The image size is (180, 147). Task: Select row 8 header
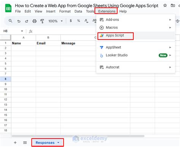pos(5,79)
